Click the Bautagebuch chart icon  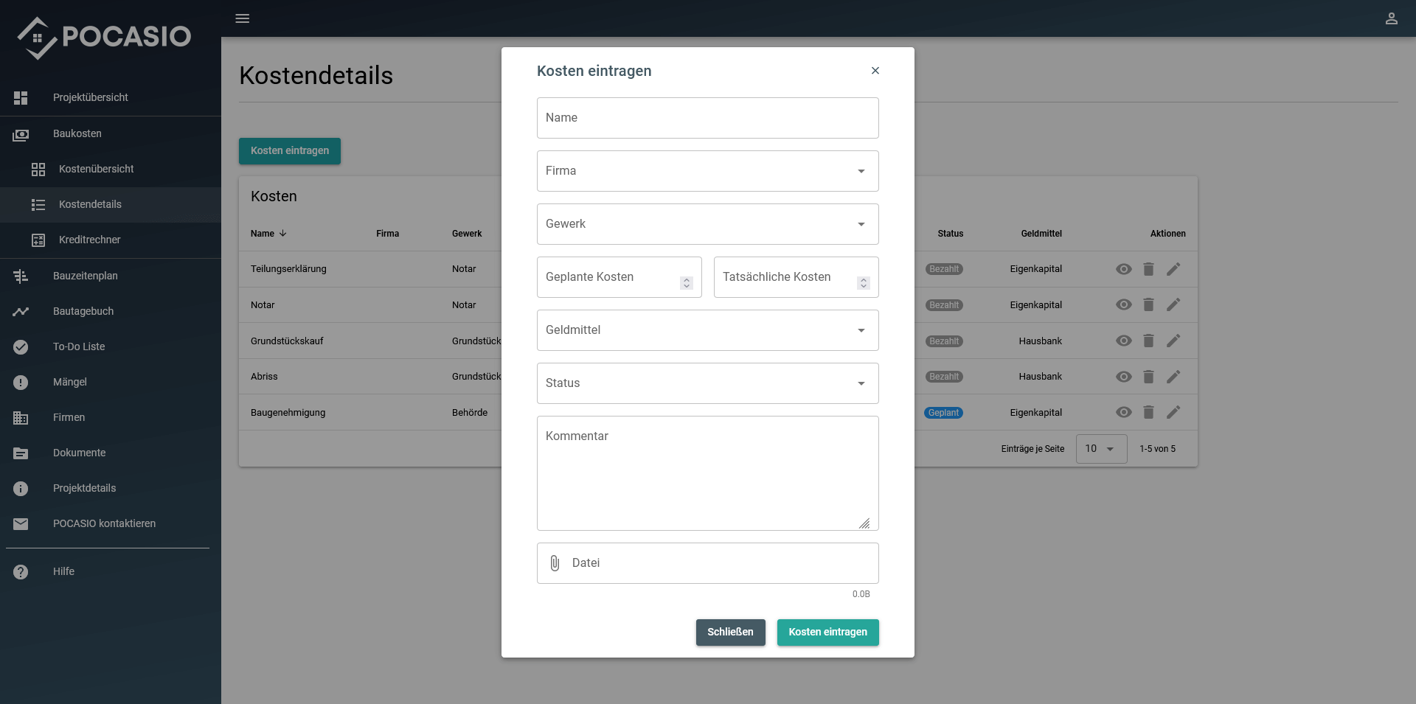pos(21,311)
